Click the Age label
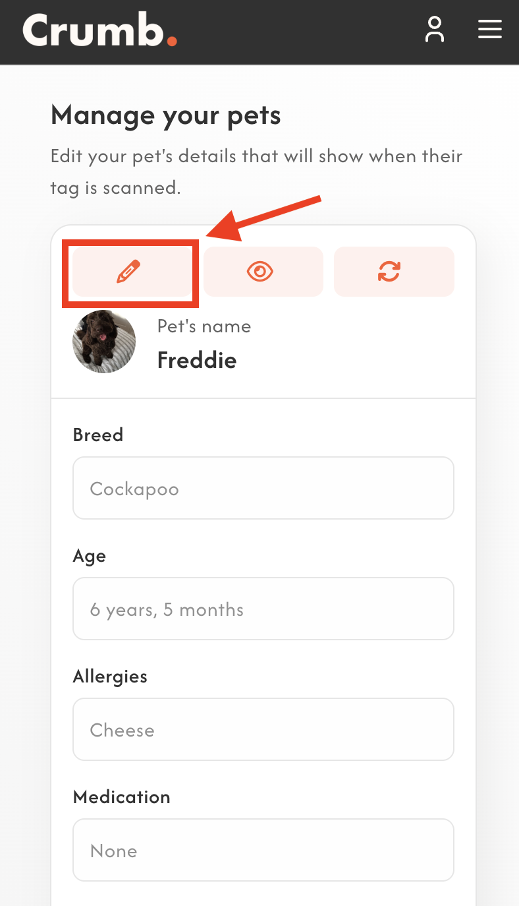This screenshot has width=519, height=906. [89, 556]
